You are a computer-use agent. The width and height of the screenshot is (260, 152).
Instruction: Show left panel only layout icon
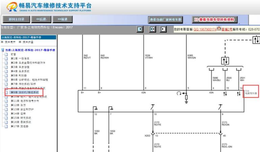(140, 29)
